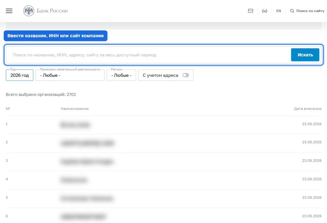Switch language to EN
The width and height of the screenshot is (327, 223).
pyautogui.click(x=279, y=11)
